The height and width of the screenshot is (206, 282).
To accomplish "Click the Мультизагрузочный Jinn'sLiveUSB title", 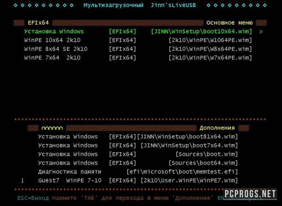I will [x=140, y=5].
